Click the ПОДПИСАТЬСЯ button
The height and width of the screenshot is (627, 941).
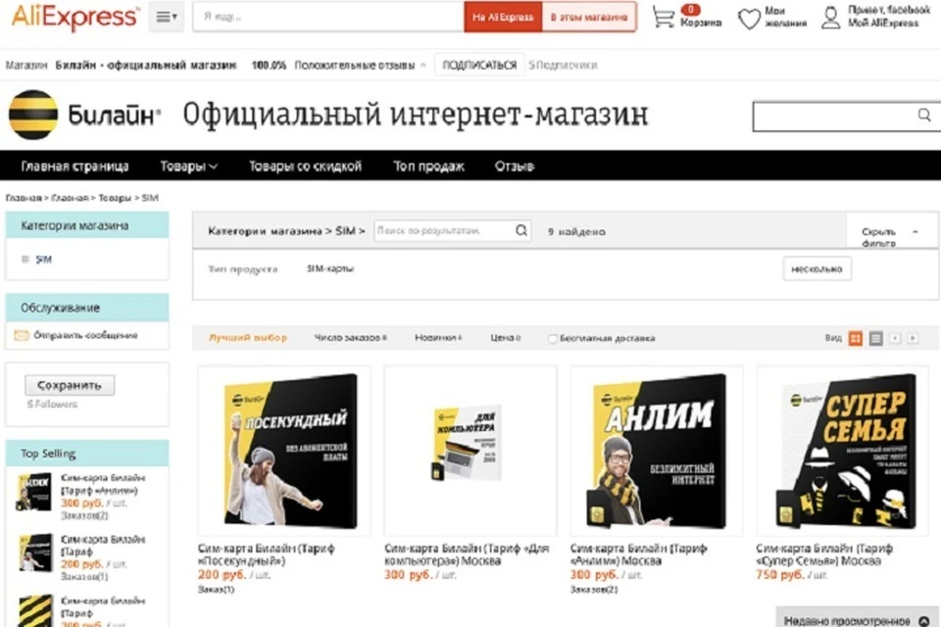pyautogui.click(x=479, y=65)
